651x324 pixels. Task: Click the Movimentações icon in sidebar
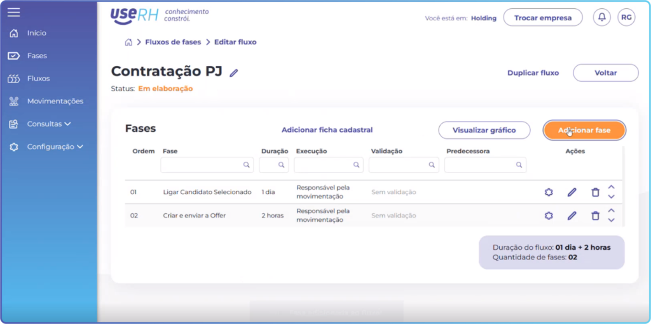tap(14, 101)
